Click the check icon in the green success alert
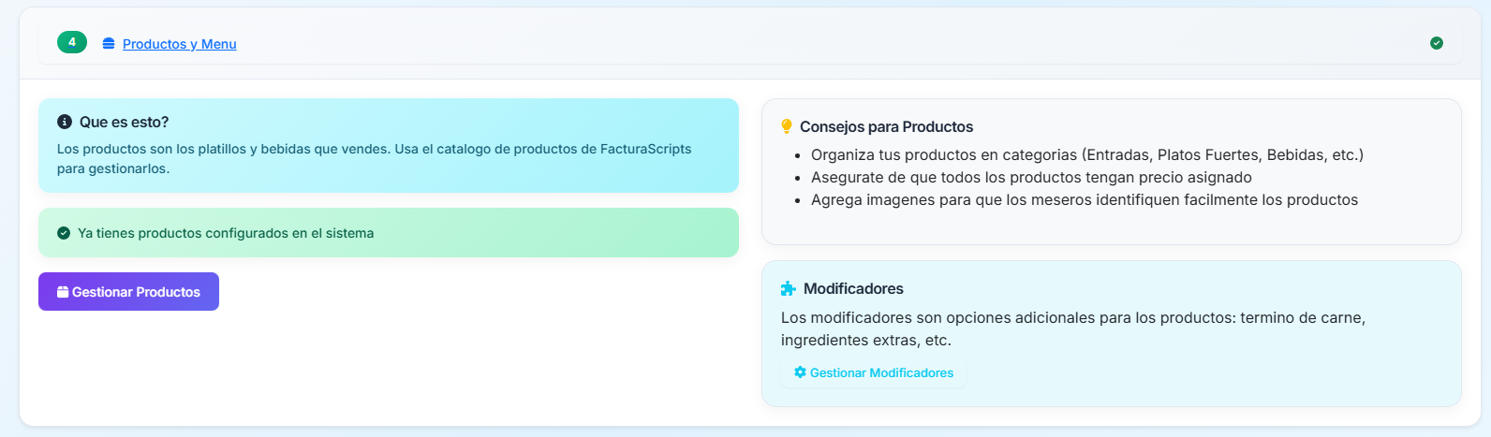The image size is (1491, 437). [x=64, y=233]
